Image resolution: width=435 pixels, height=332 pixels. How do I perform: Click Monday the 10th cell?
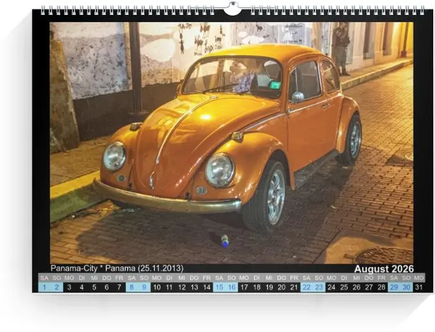[157, 287]
